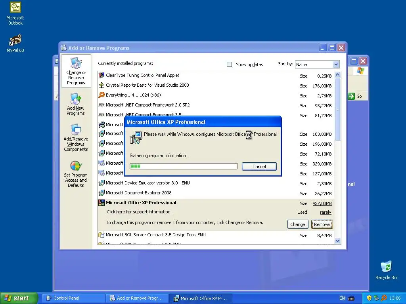
Task: Click Microsoft Device Emulator installer icon
Action: (x=101, y=183)
